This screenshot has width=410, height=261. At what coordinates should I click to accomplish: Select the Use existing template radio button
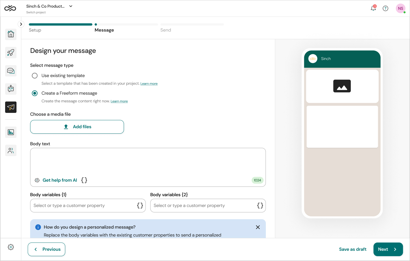pos(35,76)
